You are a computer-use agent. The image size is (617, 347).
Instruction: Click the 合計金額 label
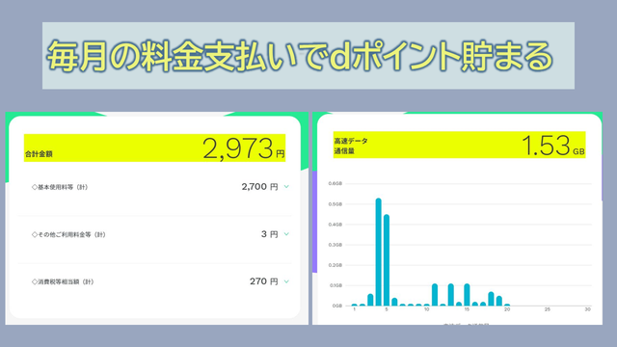point(39,154)
